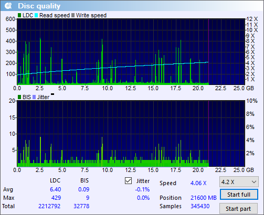The image size is (264, 215).
Task: Click the Position value 21600 MB
Action: point(204,198)
